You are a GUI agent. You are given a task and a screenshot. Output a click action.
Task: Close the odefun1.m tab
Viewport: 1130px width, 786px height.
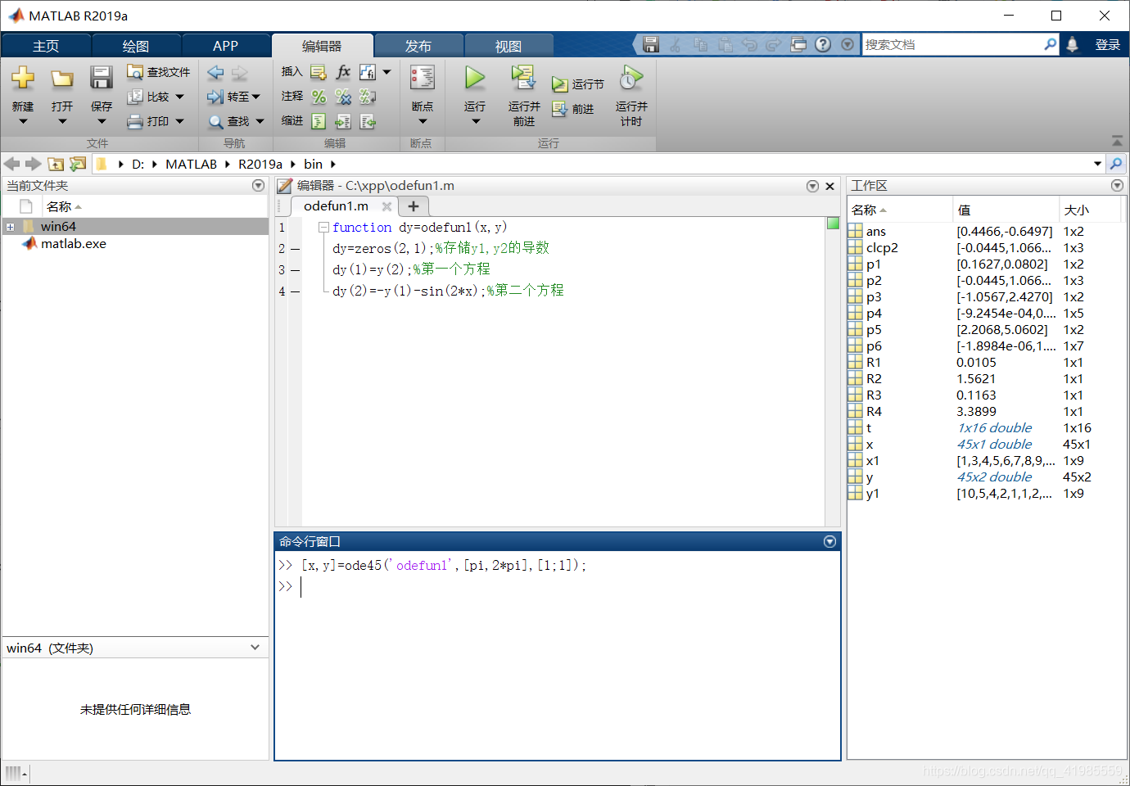pyautogui.click(x=386, y=206)
